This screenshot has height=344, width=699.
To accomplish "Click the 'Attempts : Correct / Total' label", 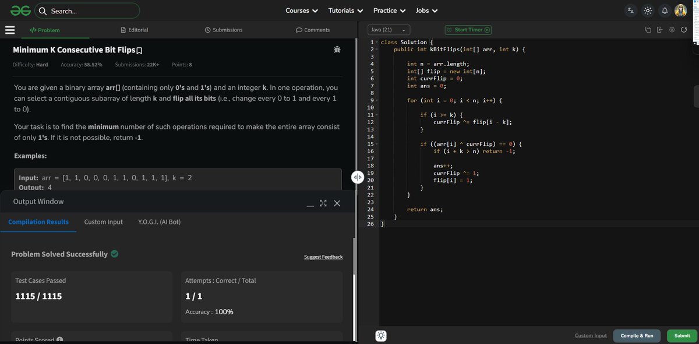I will pos(220,280).
